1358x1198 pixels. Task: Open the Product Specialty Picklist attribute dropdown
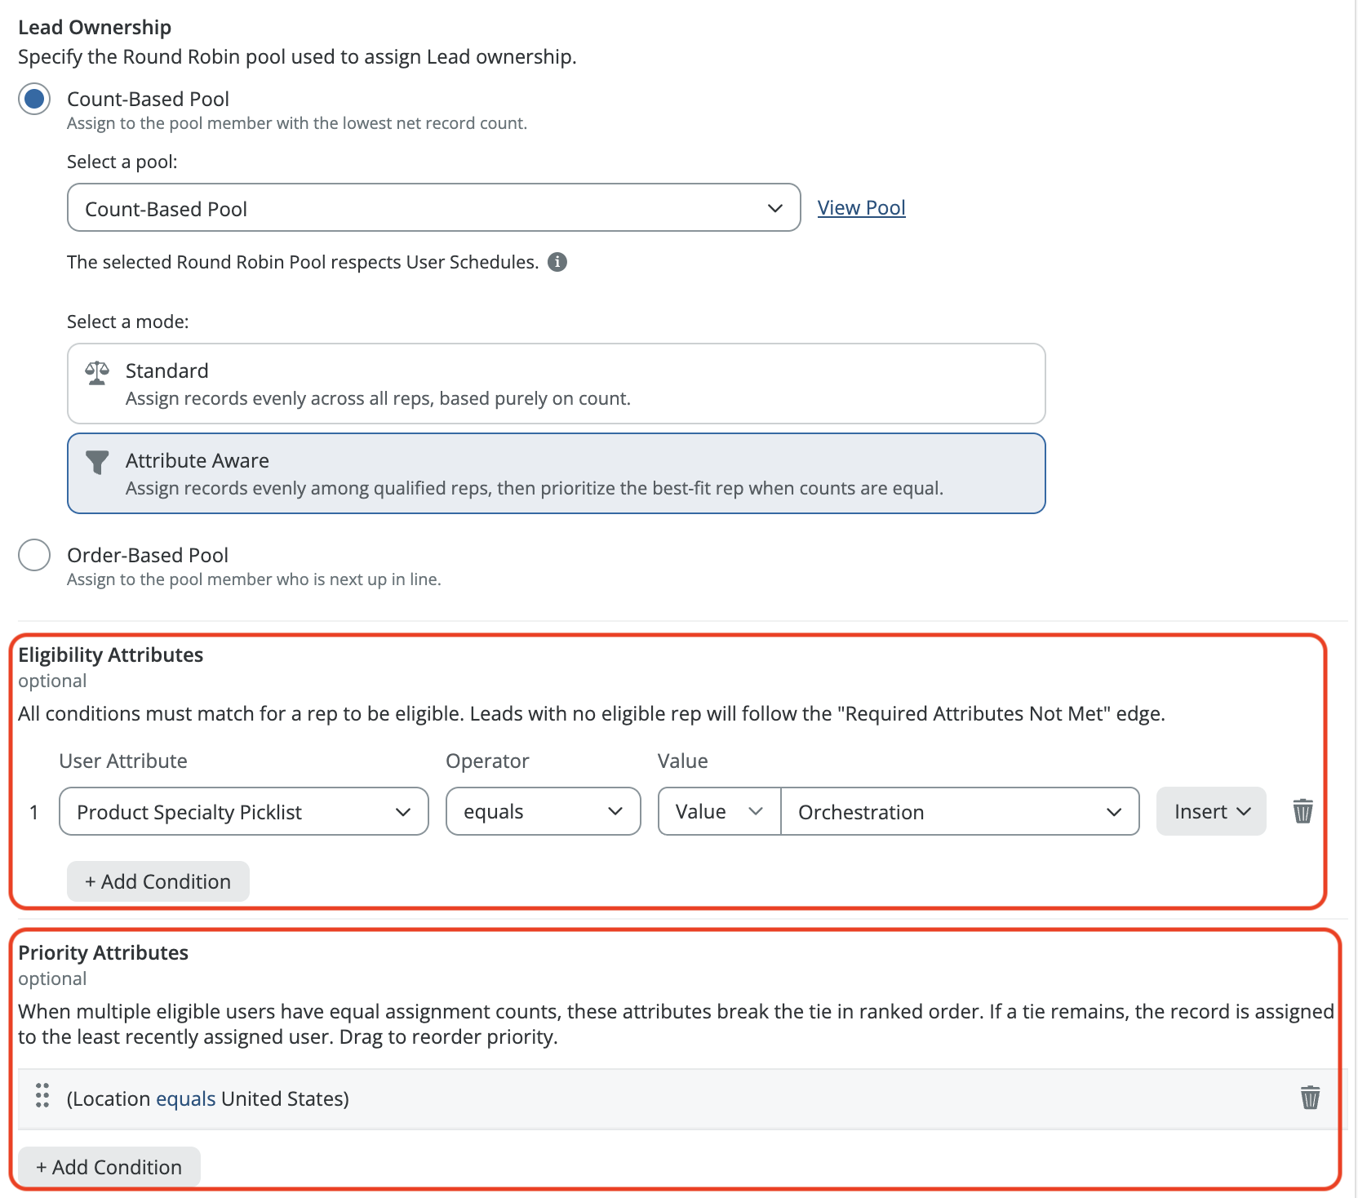point(244,812)
